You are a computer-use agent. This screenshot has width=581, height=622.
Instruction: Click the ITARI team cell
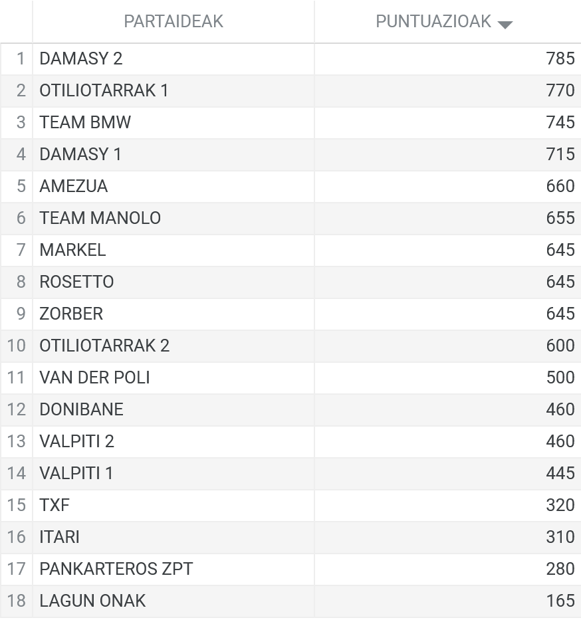click(x=174, y=537)
